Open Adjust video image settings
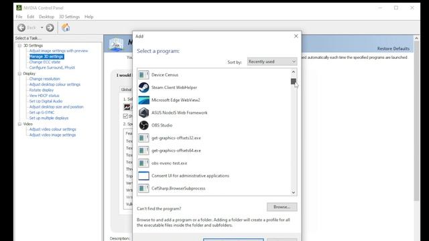This screenshot has width=429, height=241. pyautogui.click(x=52, y=135)
